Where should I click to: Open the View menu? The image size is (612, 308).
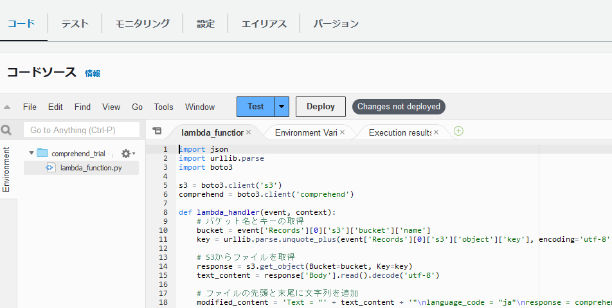(111, 107)
